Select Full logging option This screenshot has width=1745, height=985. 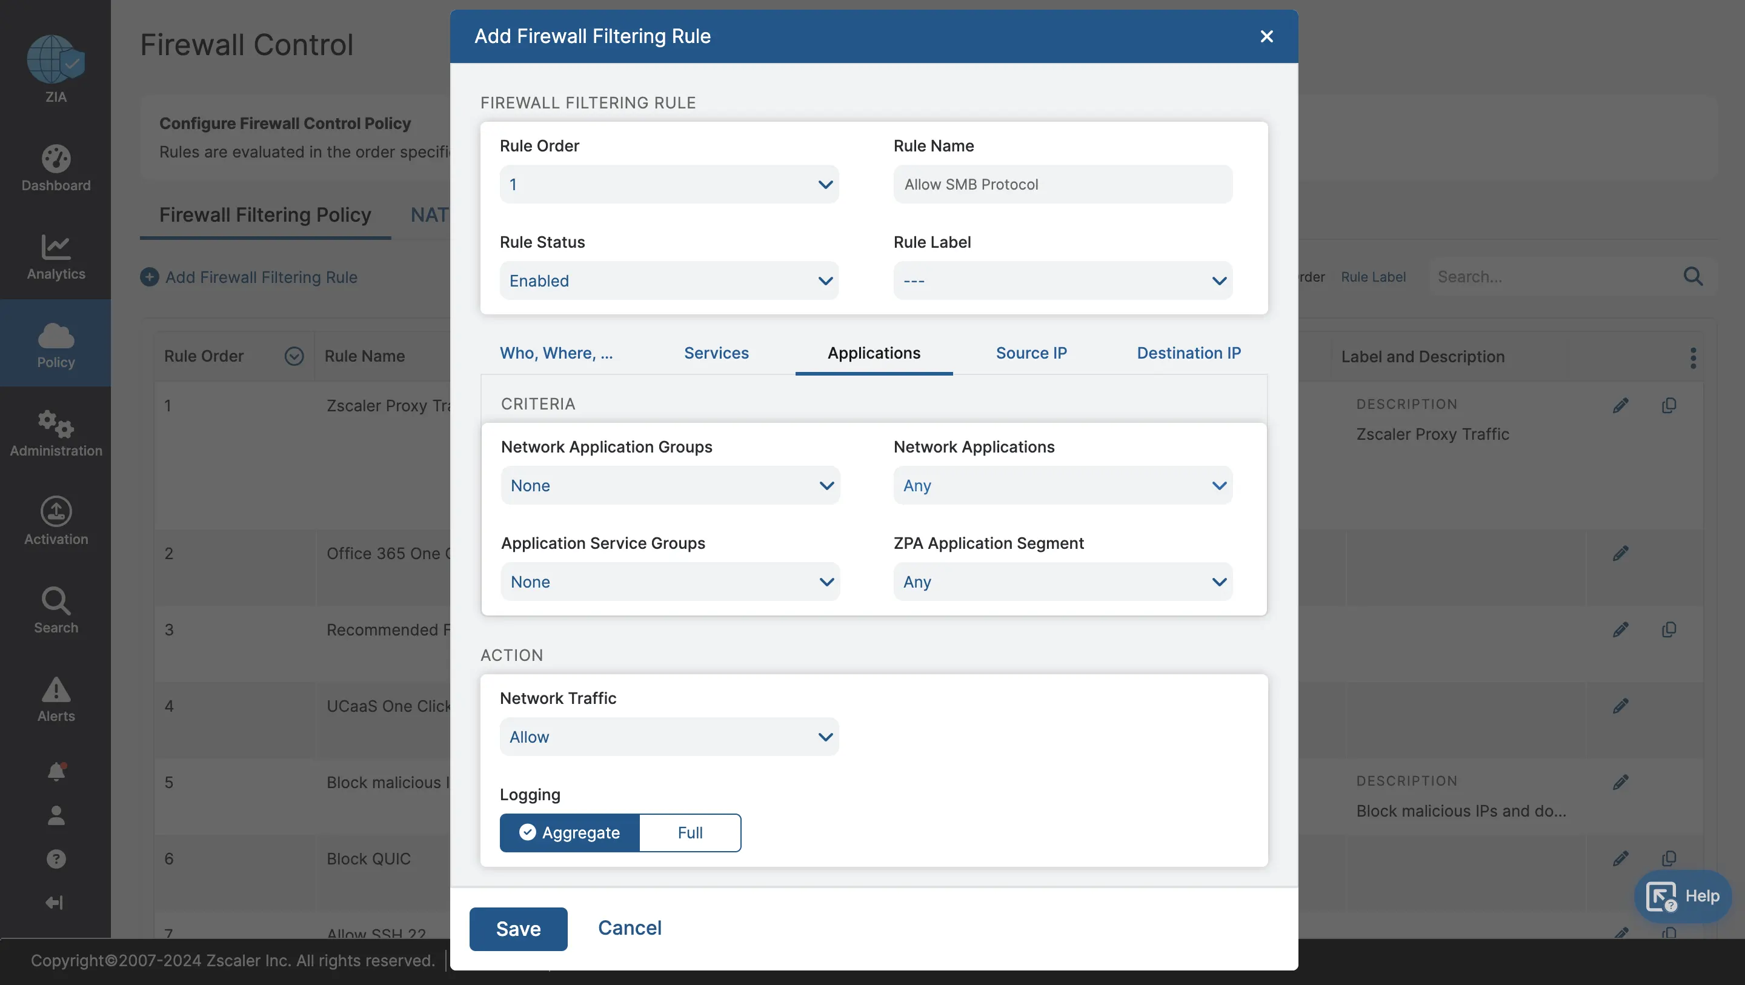tap(690, 832)
